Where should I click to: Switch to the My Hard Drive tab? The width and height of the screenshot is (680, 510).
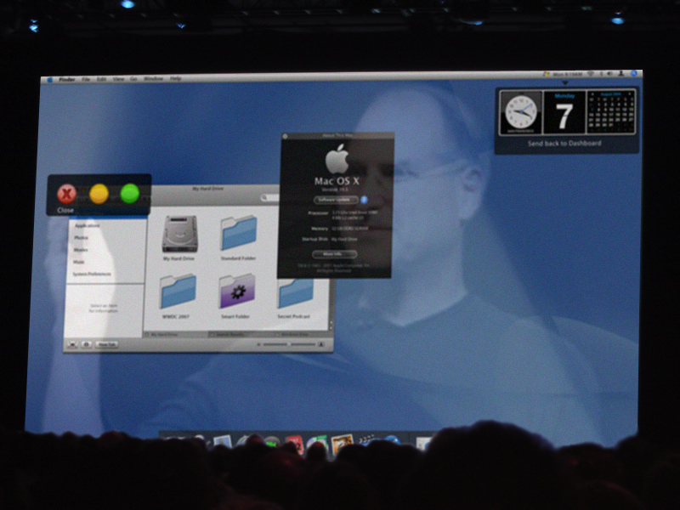point(176,334)
